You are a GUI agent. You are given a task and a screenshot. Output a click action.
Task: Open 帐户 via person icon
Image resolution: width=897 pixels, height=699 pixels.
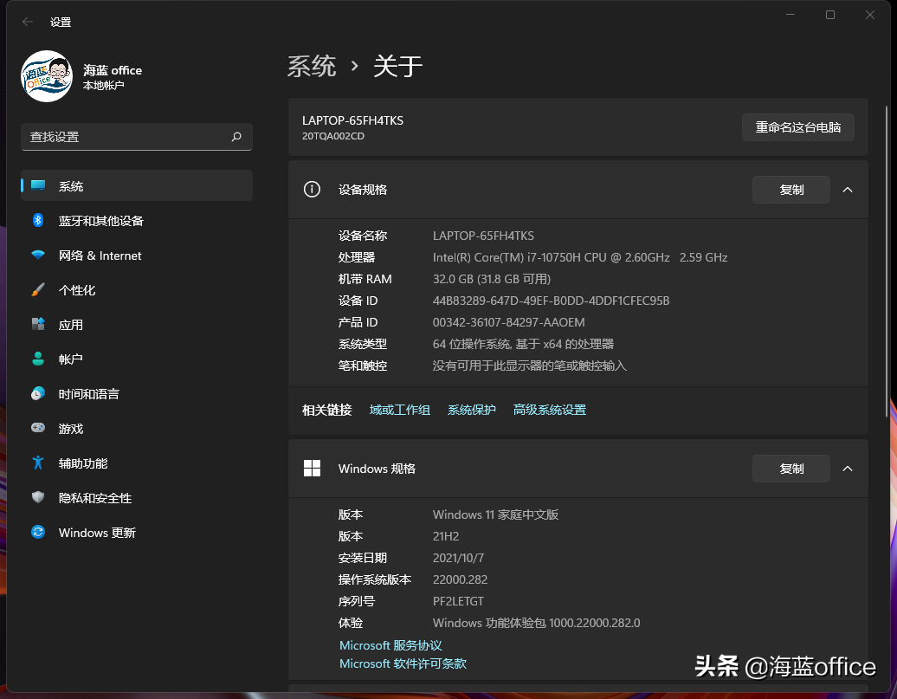point(38,359)
